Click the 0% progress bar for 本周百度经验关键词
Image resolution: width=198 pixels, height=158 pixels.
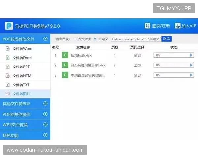point(174,75)
